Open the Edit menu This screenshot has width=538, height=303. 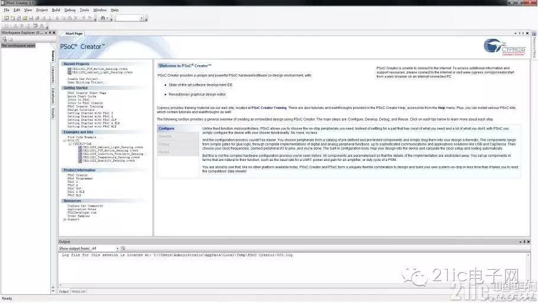point(17,10)
